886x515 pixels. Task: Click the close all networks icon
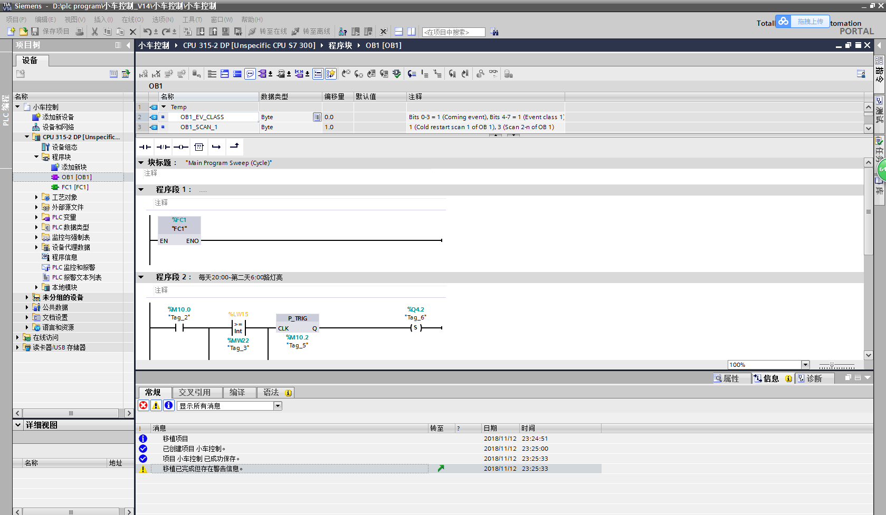(x=237, y=74)
